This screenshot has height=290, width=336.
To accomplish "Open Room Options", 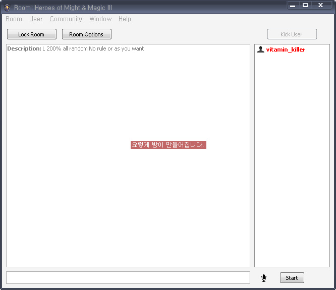I will click(x=87, y=34).
